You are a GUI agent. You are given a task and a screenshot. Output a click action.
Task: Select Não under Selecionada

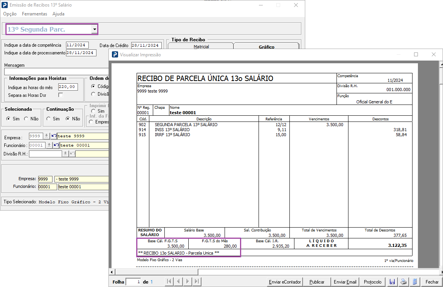click(x=26, y=119)
